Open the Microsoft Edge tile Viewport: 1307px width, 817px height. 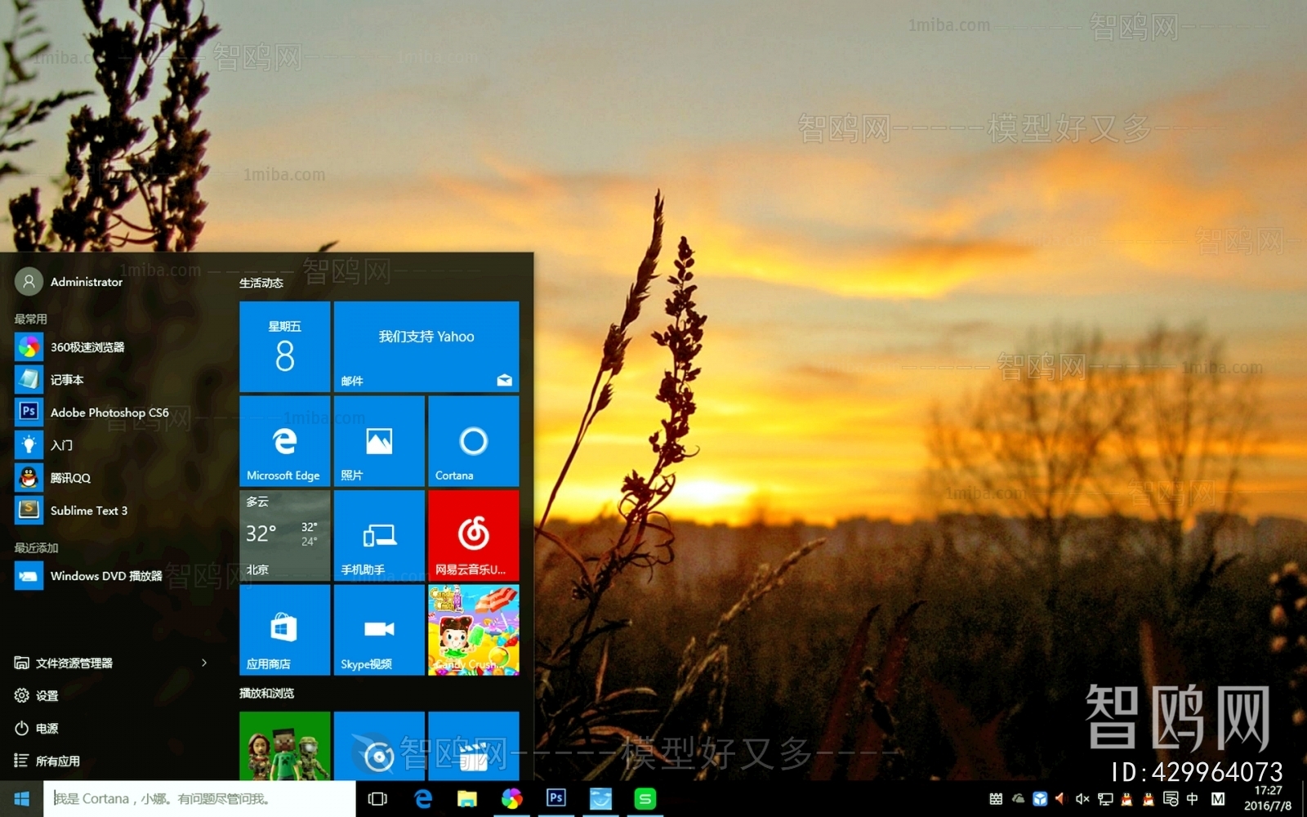284,441
